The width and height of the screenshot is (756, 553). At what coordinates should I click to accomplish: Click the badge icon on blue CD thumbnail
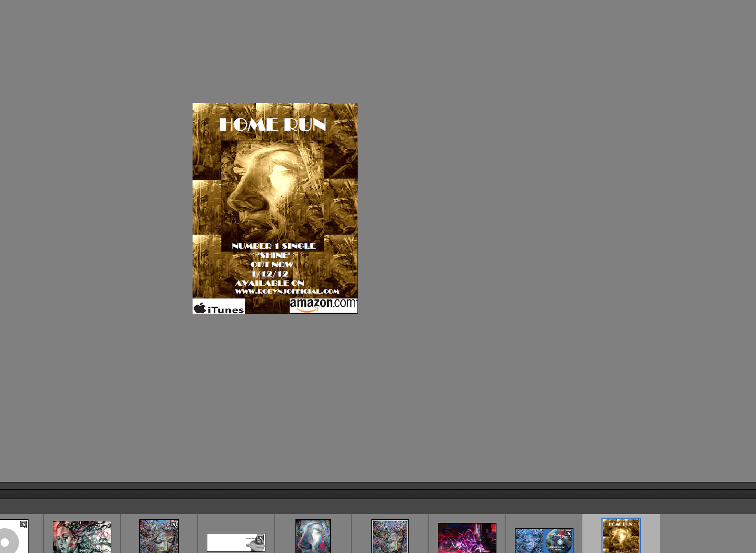(568, 533)
